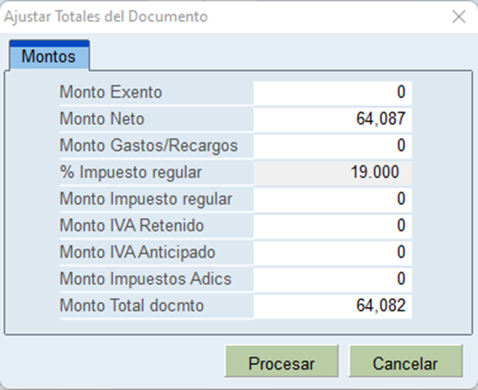Click the Monto Exento label
Viewport: 478px width, 390px height.
(110, 92)
